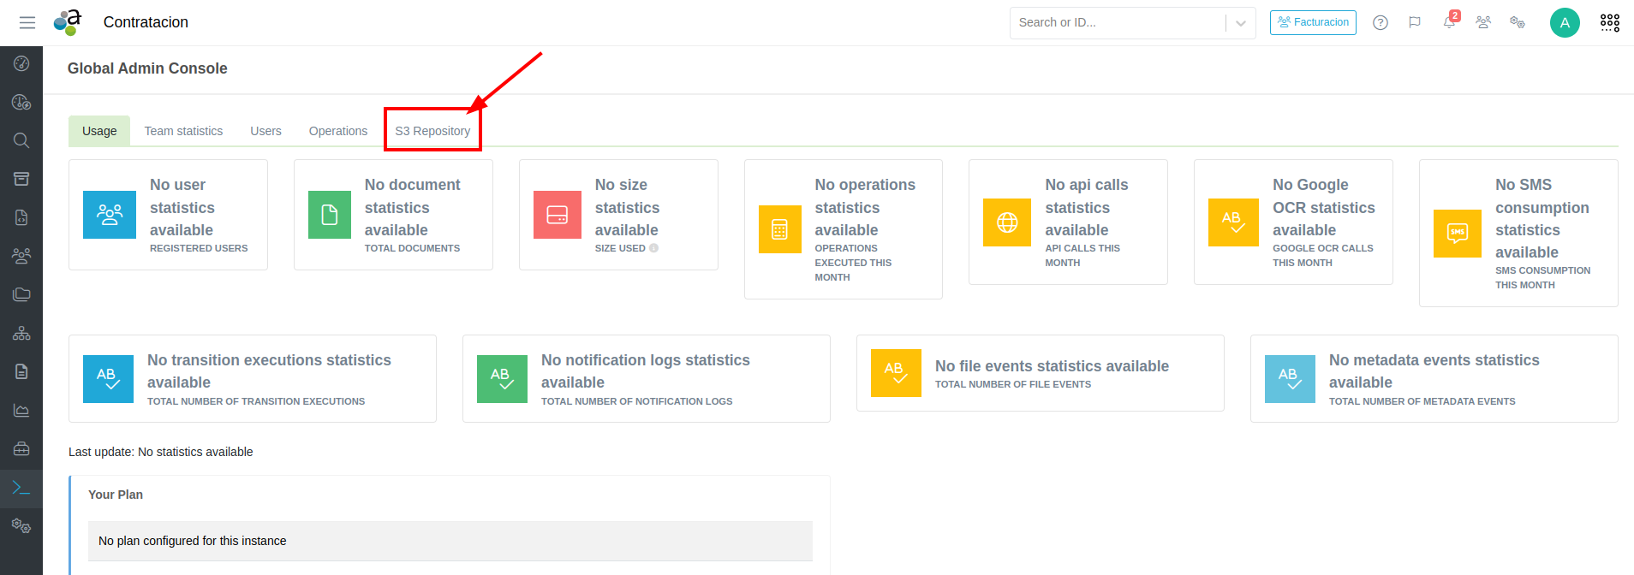This screenshot has height=575, width=1634.
Task: Click the size used info icon
Action: click(654, 248)
